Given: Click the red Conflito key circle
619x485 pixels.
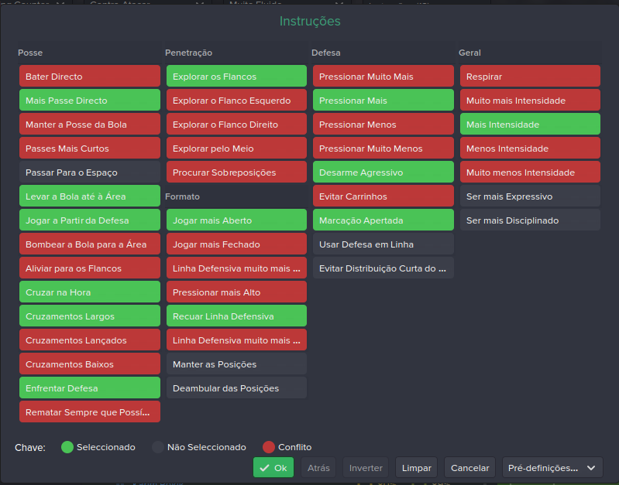Looking at the screenshot, I should [269, 447].
